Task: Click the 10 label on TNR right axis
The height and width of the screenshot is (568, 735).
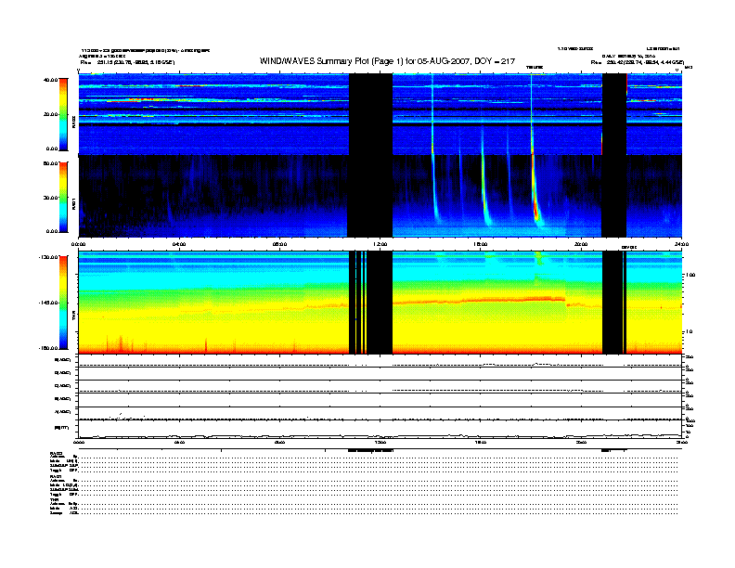Action: (x=689, y=331)
